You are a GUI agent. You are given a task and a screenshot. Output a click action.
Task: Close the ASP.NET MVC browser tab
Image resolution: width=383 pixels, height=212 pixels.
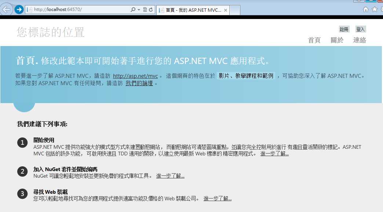pyautogui.click(x=226, y=10)
